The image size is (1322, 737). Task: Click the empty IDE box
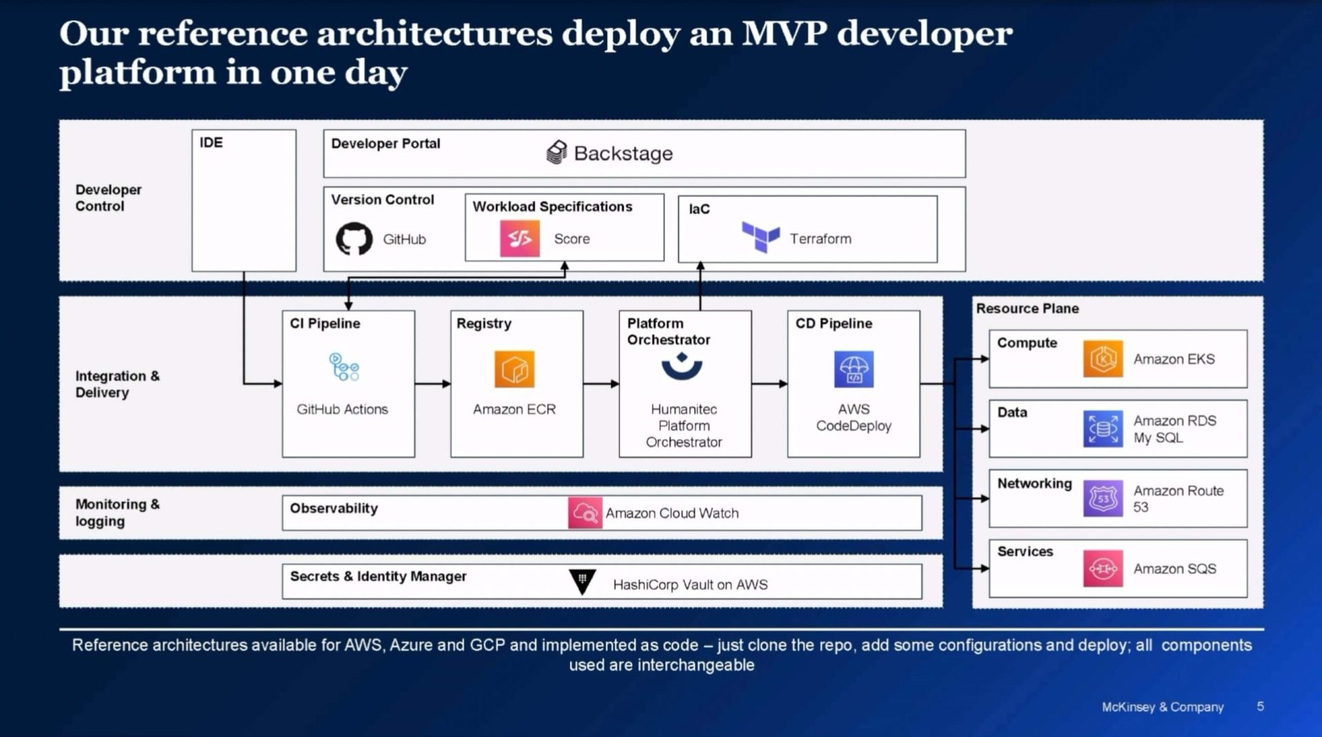tap(244, 207)
